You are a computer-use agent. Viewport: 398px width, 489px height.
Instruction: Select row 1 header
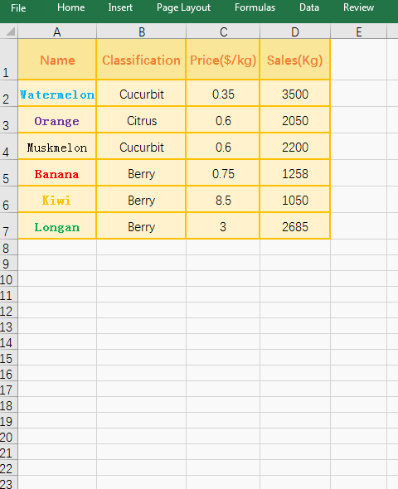9,59
